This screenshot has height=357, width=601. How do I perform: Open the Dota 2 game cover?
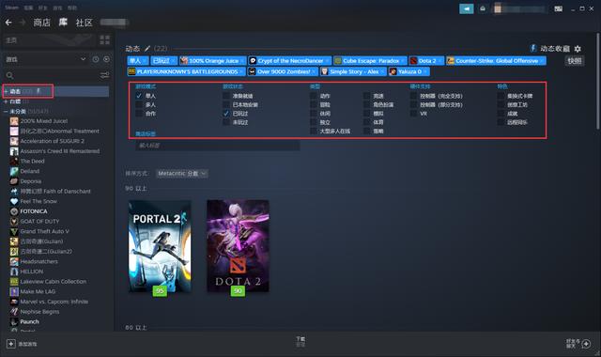pyautogui.click(x=238, y=246)
